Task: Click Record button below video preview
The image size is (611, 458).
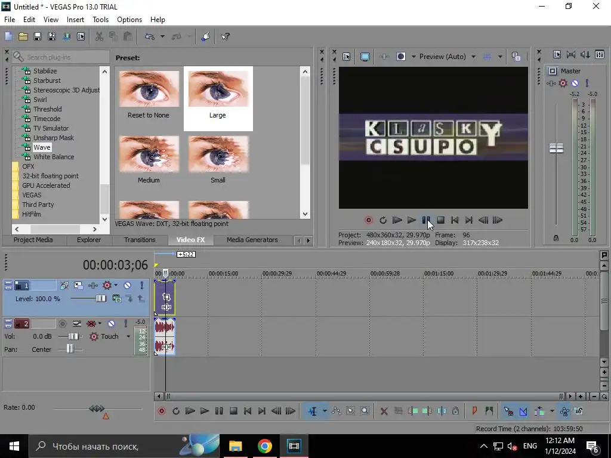Action: coord(368,221)
